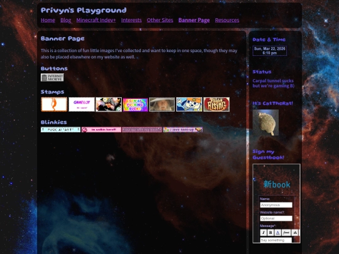Open the Other Sites page
Screen dimensions: 339x254
pos(160,20)
